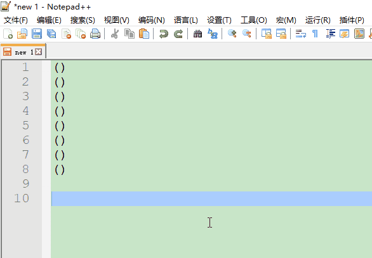Click line number 7 in the margin
The width and height of the screenshot is (372, 258).
25,155
